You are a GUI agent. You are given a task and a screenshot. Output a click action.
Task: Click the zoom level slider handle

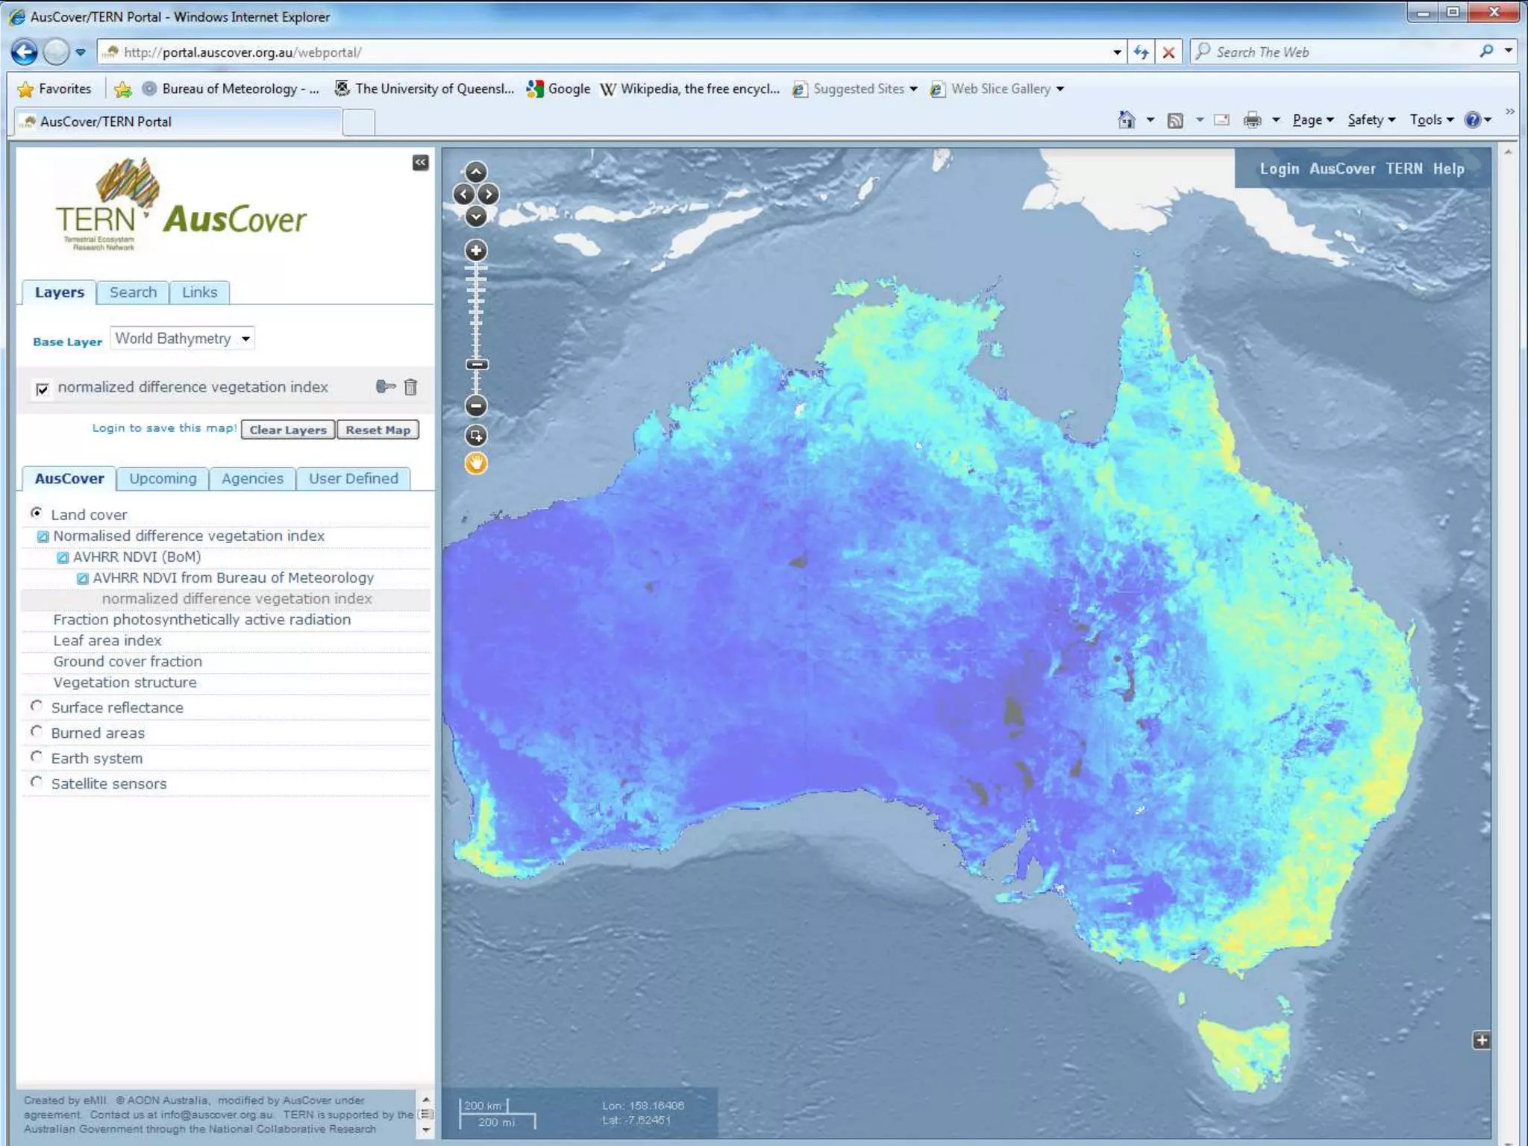coord(476,365)
